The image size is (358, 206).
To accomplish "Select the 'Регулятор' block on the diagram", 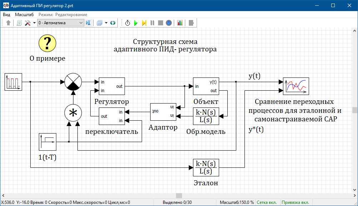I will click(x=111, y=86).
